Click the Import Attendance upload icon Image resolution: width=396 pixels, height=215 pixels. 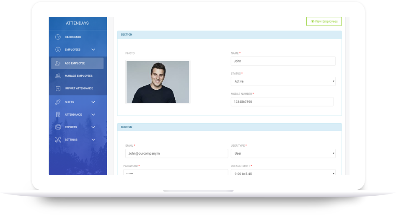[x=58, y=88]
